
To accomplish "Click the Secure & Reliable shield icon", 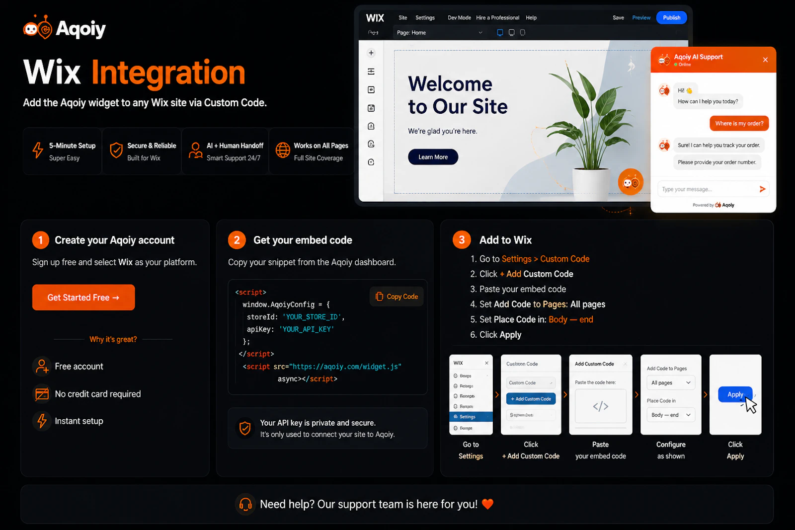I will 116,150.
